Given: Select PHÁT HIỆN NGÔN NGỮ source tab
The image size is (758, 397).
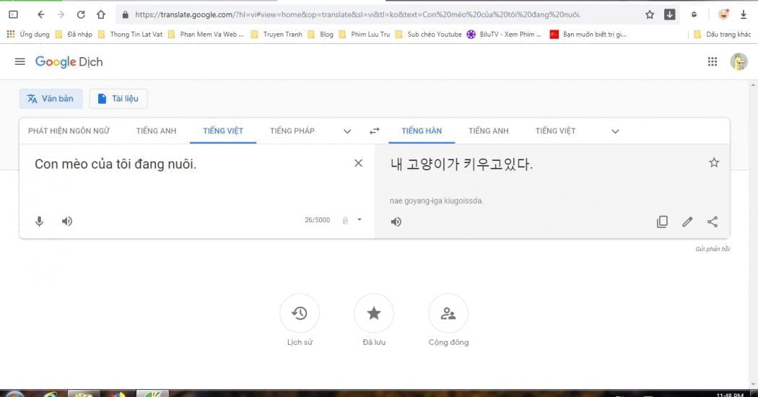Looking at the screenshot, I should click(x=69, y=131).
